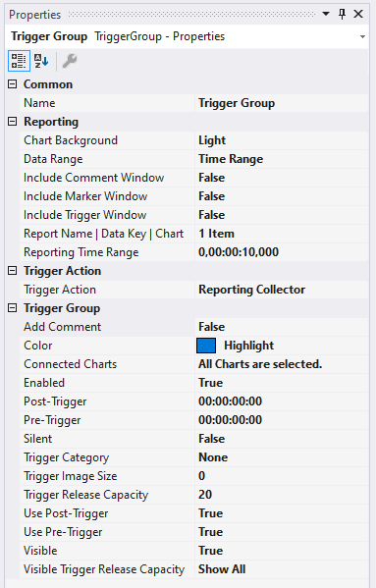
Task: Toggle the Enabled True value
Action: 211,383
